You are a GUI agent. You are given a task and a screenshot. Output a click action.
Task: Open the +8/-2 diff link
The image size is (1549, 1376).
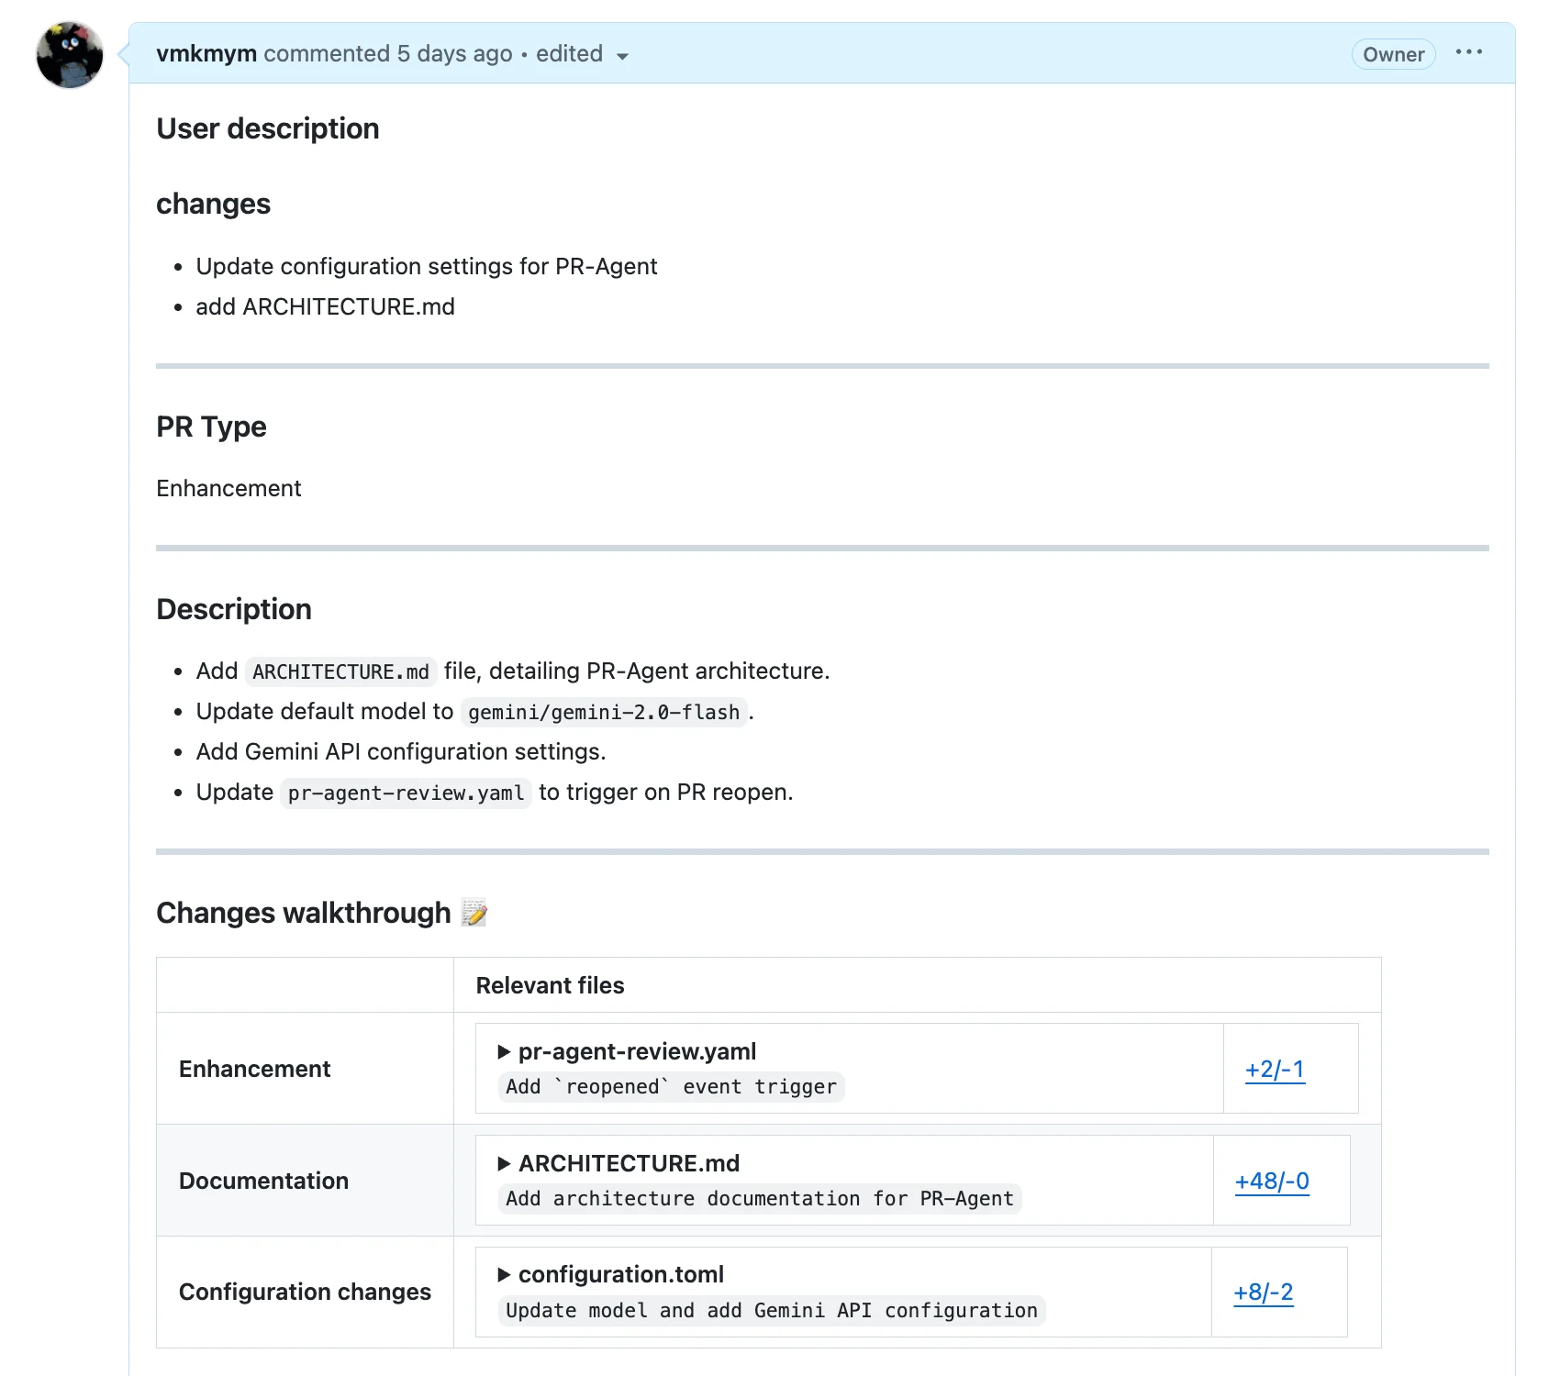(x=1264, y=1293)
